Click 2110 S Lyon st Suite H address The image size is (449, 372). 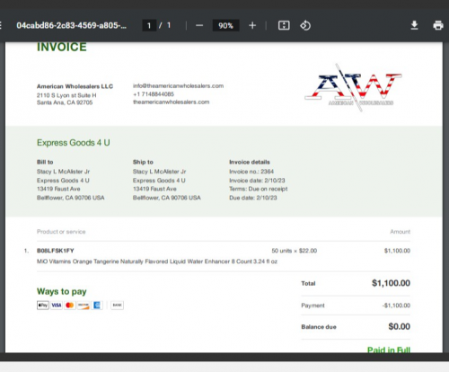coord(66,95)
